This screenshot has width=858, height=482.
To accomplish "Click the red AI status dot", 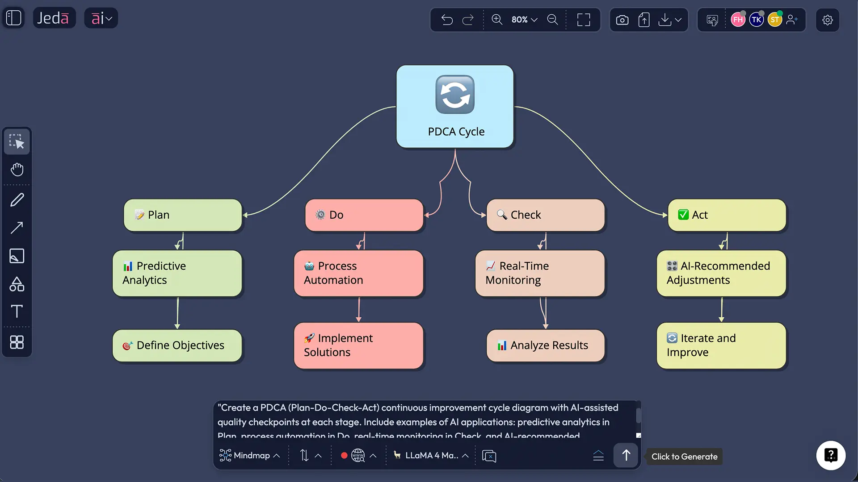I will click(344, 456).
